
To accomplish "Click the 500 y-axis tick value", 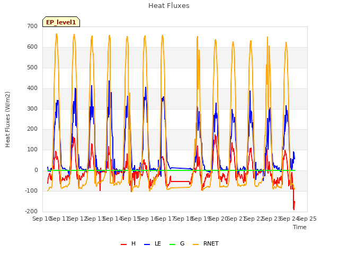I will (32, 67).
